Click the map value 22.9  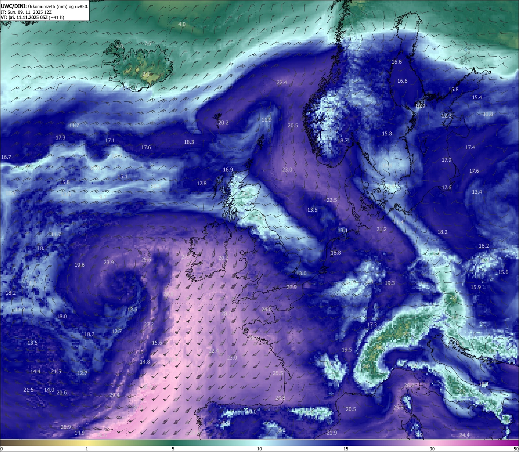click(x=292, y=287)
